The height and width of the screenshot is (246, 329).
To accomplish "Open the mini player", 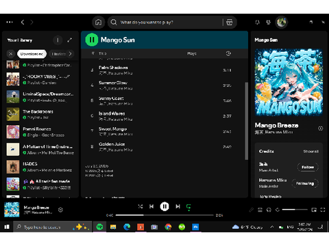I will pyautogui.click(x=314, y=210).
